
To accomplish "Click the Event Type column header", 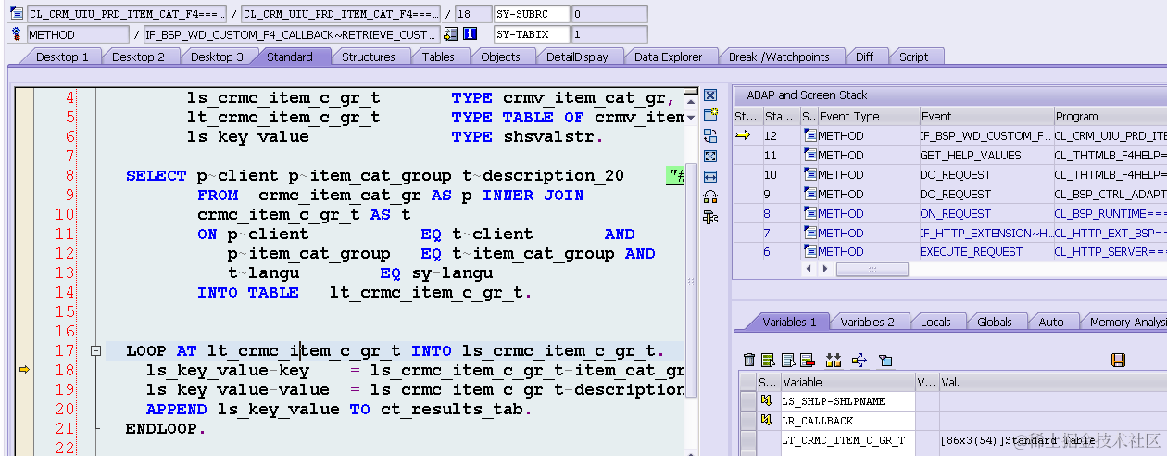I will click(x=867, y=116).
